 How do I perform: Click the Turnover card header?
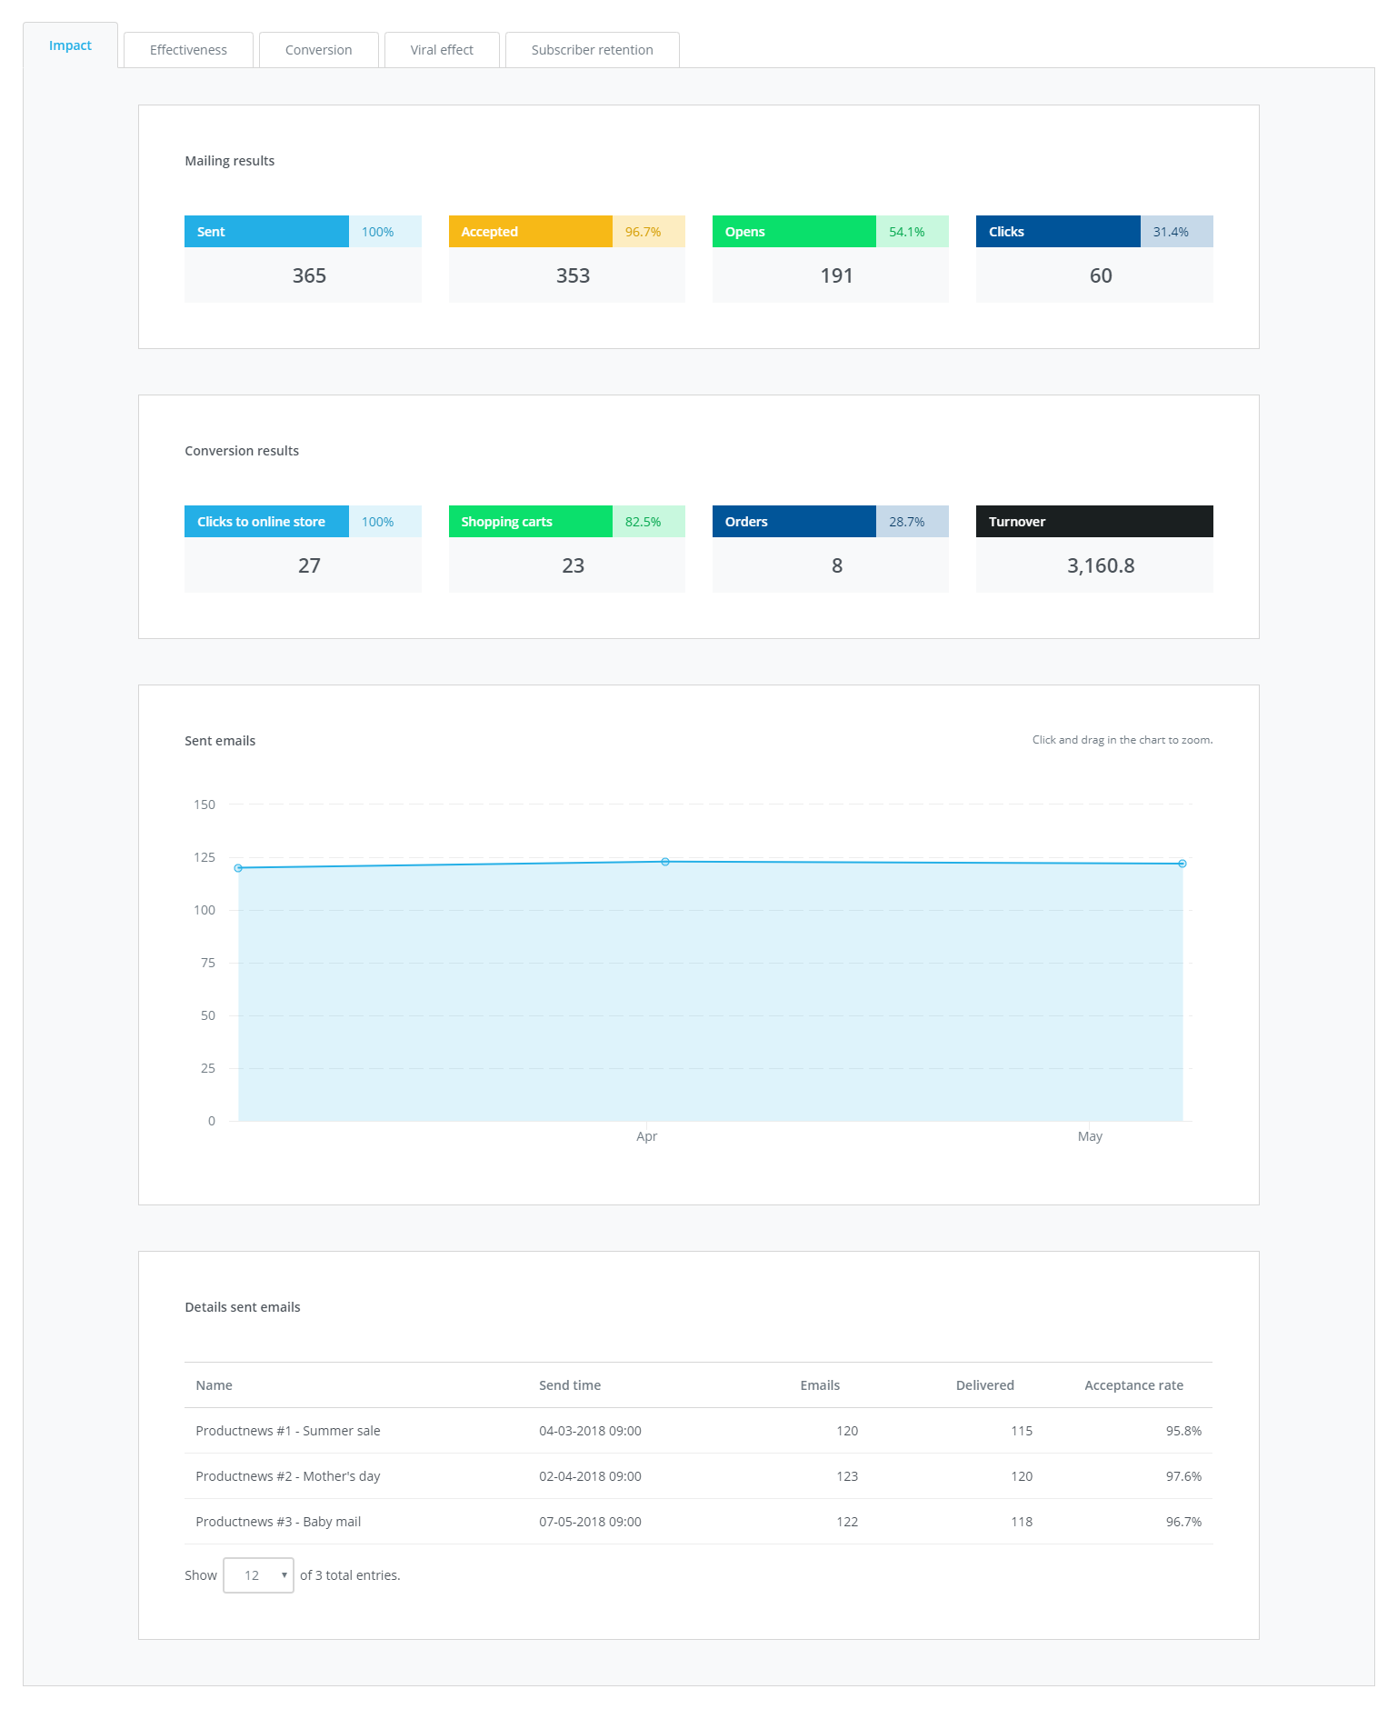pyautogui.click(x=1094, y=522)
